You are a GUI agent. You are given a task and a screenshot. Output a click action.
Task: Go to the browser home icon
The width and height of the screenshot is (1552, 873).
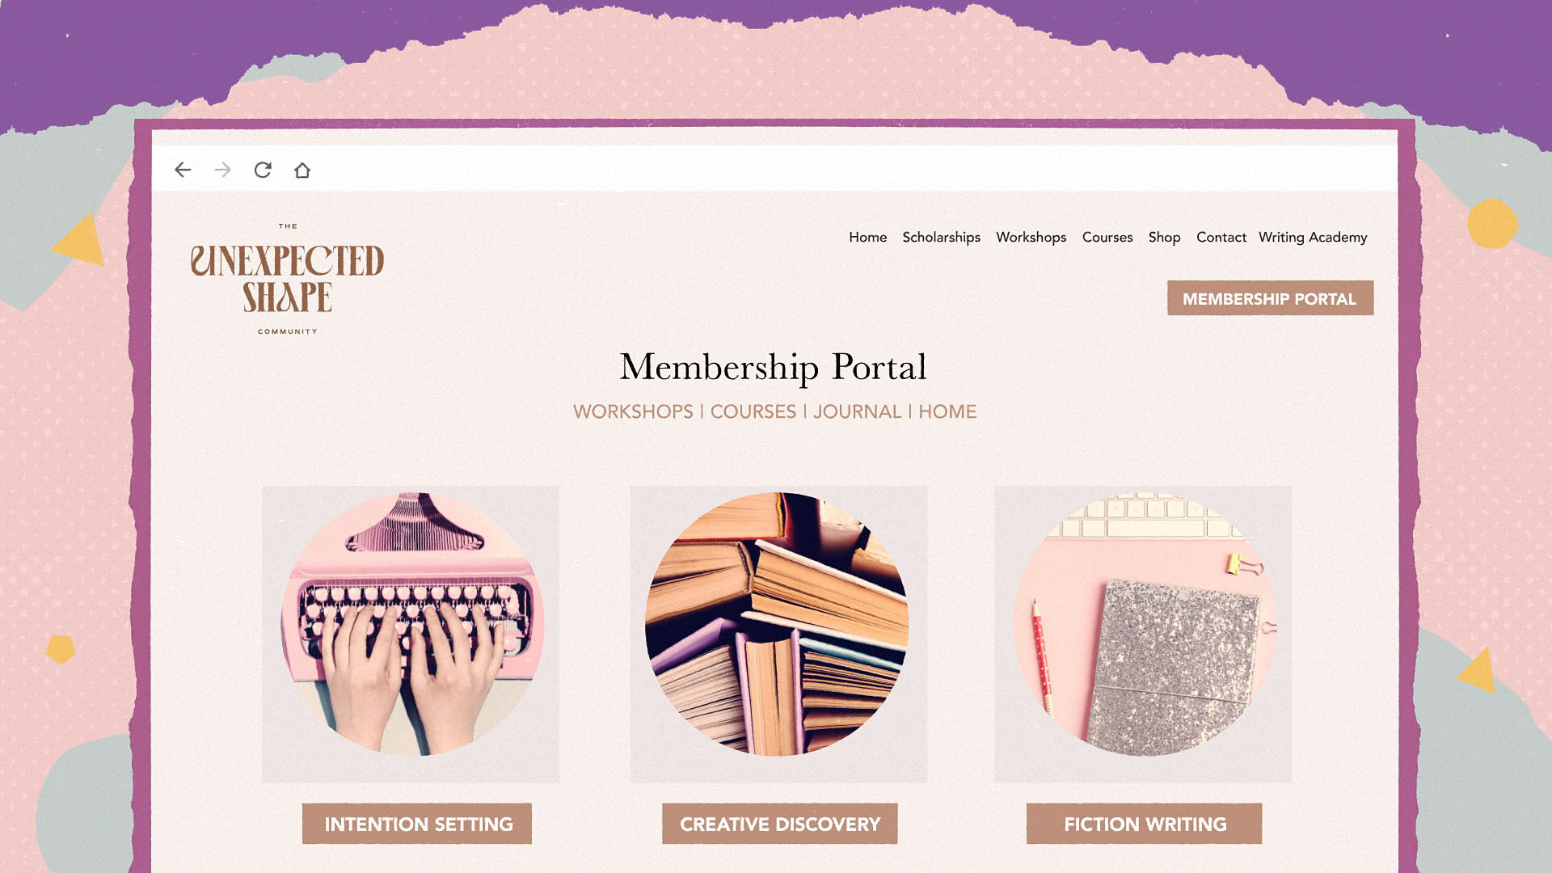[x=302, y=170]
